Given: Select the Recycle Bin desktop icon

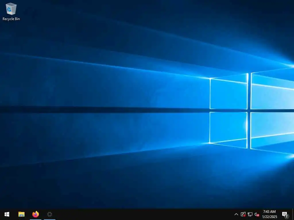Looking at the screenshot, I should pos(11,11).
